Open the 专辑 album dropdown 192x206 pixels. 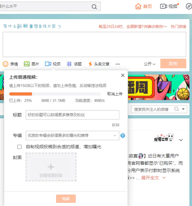click(x=72, y=136)
